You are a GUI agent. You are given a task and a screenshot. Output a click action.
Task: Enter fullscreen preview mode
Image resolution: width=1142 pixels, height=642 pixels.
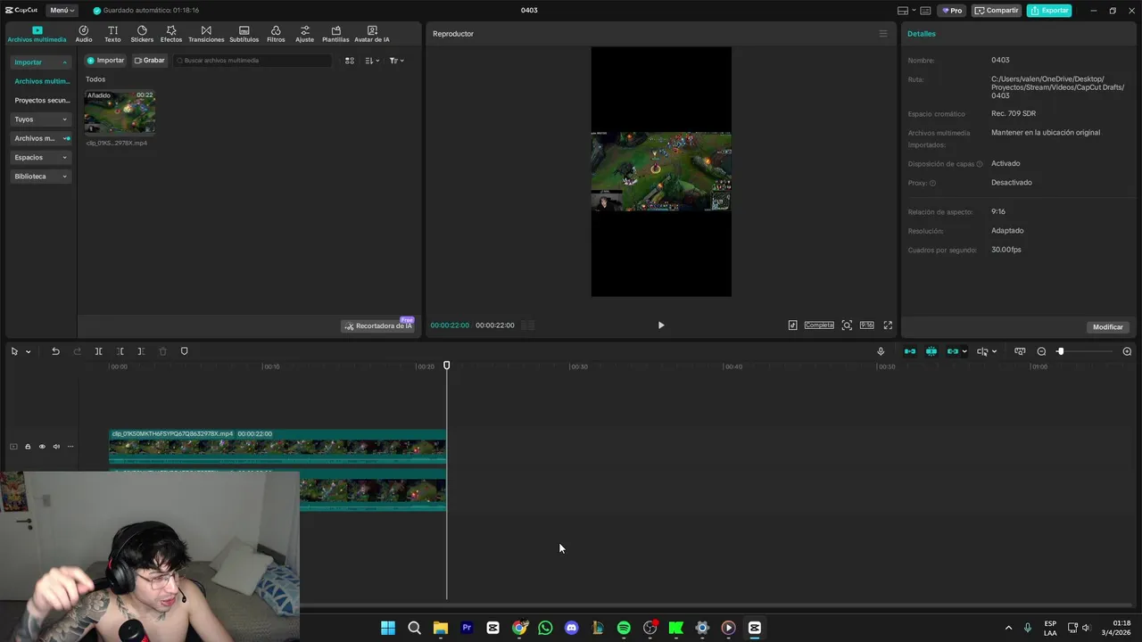click(888, 325)
